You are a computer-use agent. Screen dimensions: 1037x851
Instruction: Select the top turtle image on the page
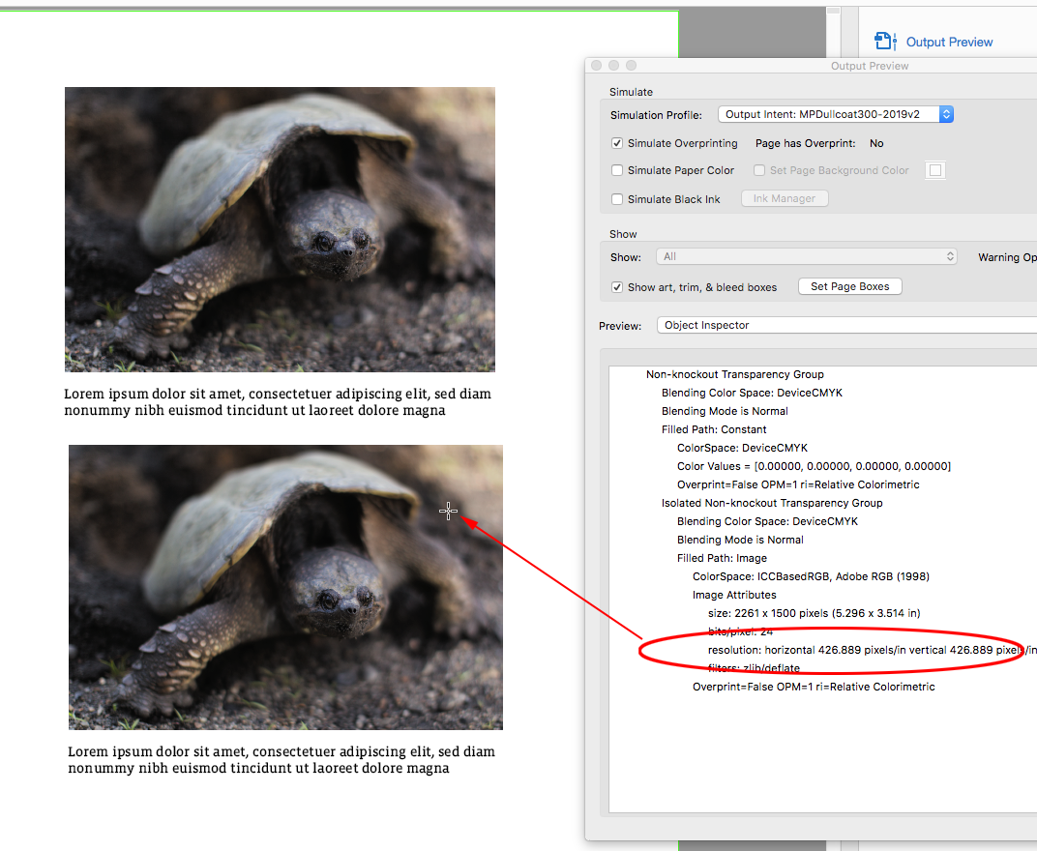click(x=280, y=229)
